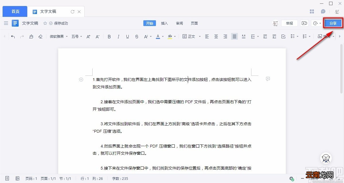Click the clear formatting eraser icon

[x=40, y=37]
